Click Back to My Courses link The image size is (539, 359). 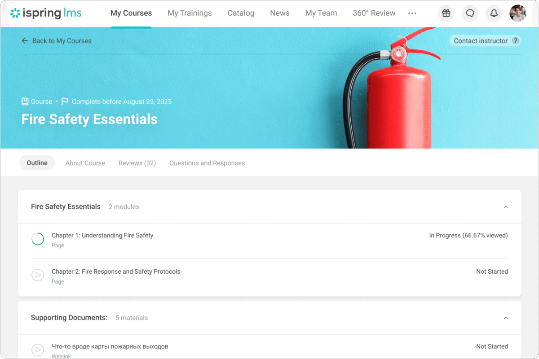(57, 41)
